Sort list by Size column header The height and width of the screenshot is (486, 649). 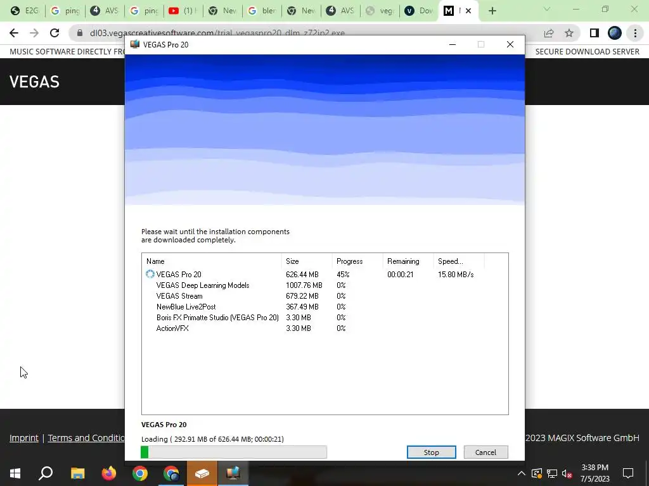tap(306, 261)
